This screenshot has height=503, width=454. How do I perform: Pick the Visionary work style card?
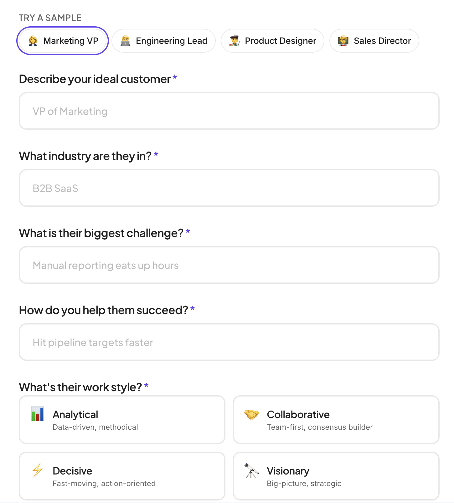pyautogui.click(x=336, y=476)
